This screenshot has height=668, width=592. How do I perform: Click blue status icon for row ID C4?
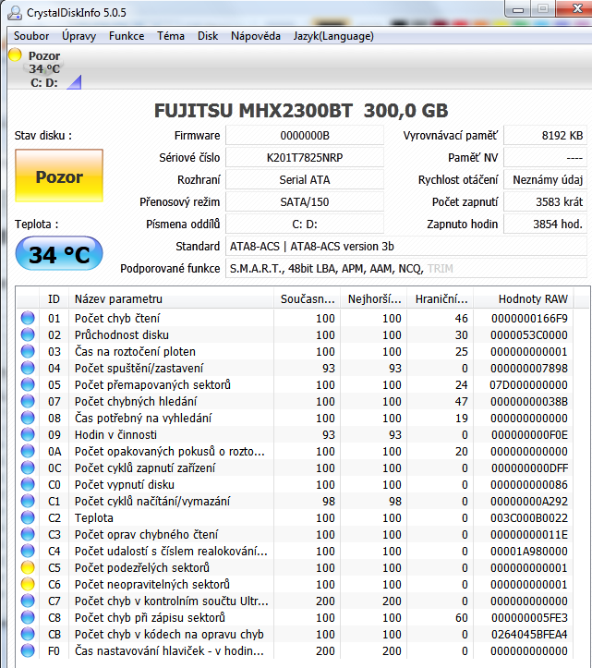pos(28,551)
